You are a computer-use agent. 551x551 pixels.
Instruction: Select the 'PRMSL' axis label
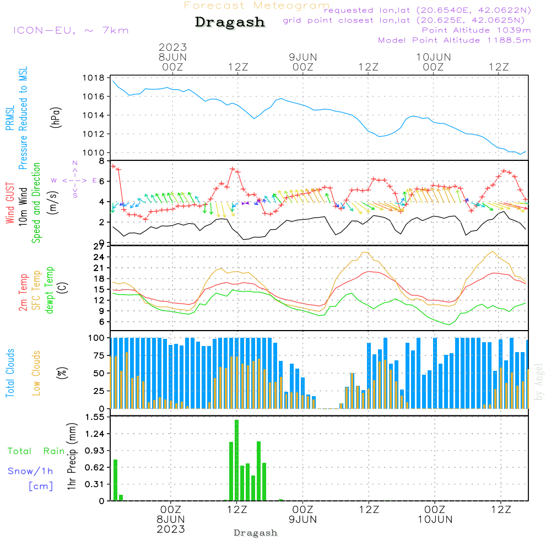(10, 117)
